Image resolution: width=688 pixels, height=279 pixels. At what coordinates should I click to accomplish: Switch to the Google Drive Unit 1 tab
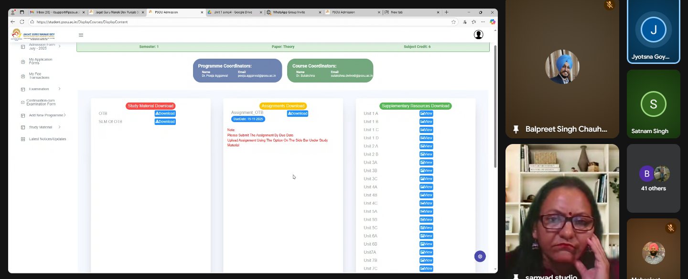[234, 12]
